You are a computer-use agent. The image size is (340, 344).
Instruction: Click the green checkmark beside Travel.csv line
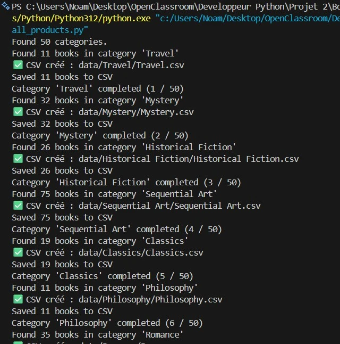pyautogui.click(x=18, y=65)
